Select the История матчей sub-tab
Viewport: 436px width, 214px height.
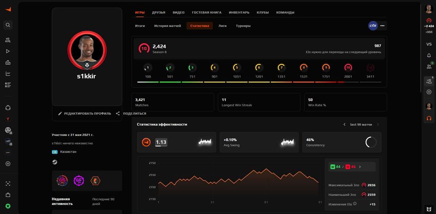(x=167, y=26)
